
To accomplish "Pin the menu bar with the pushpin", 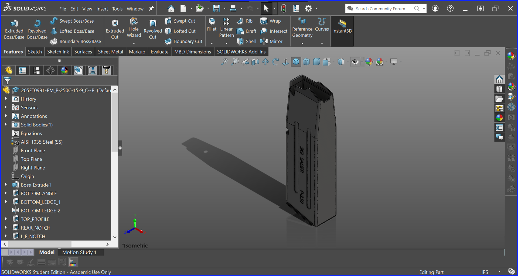I will 151,9.
